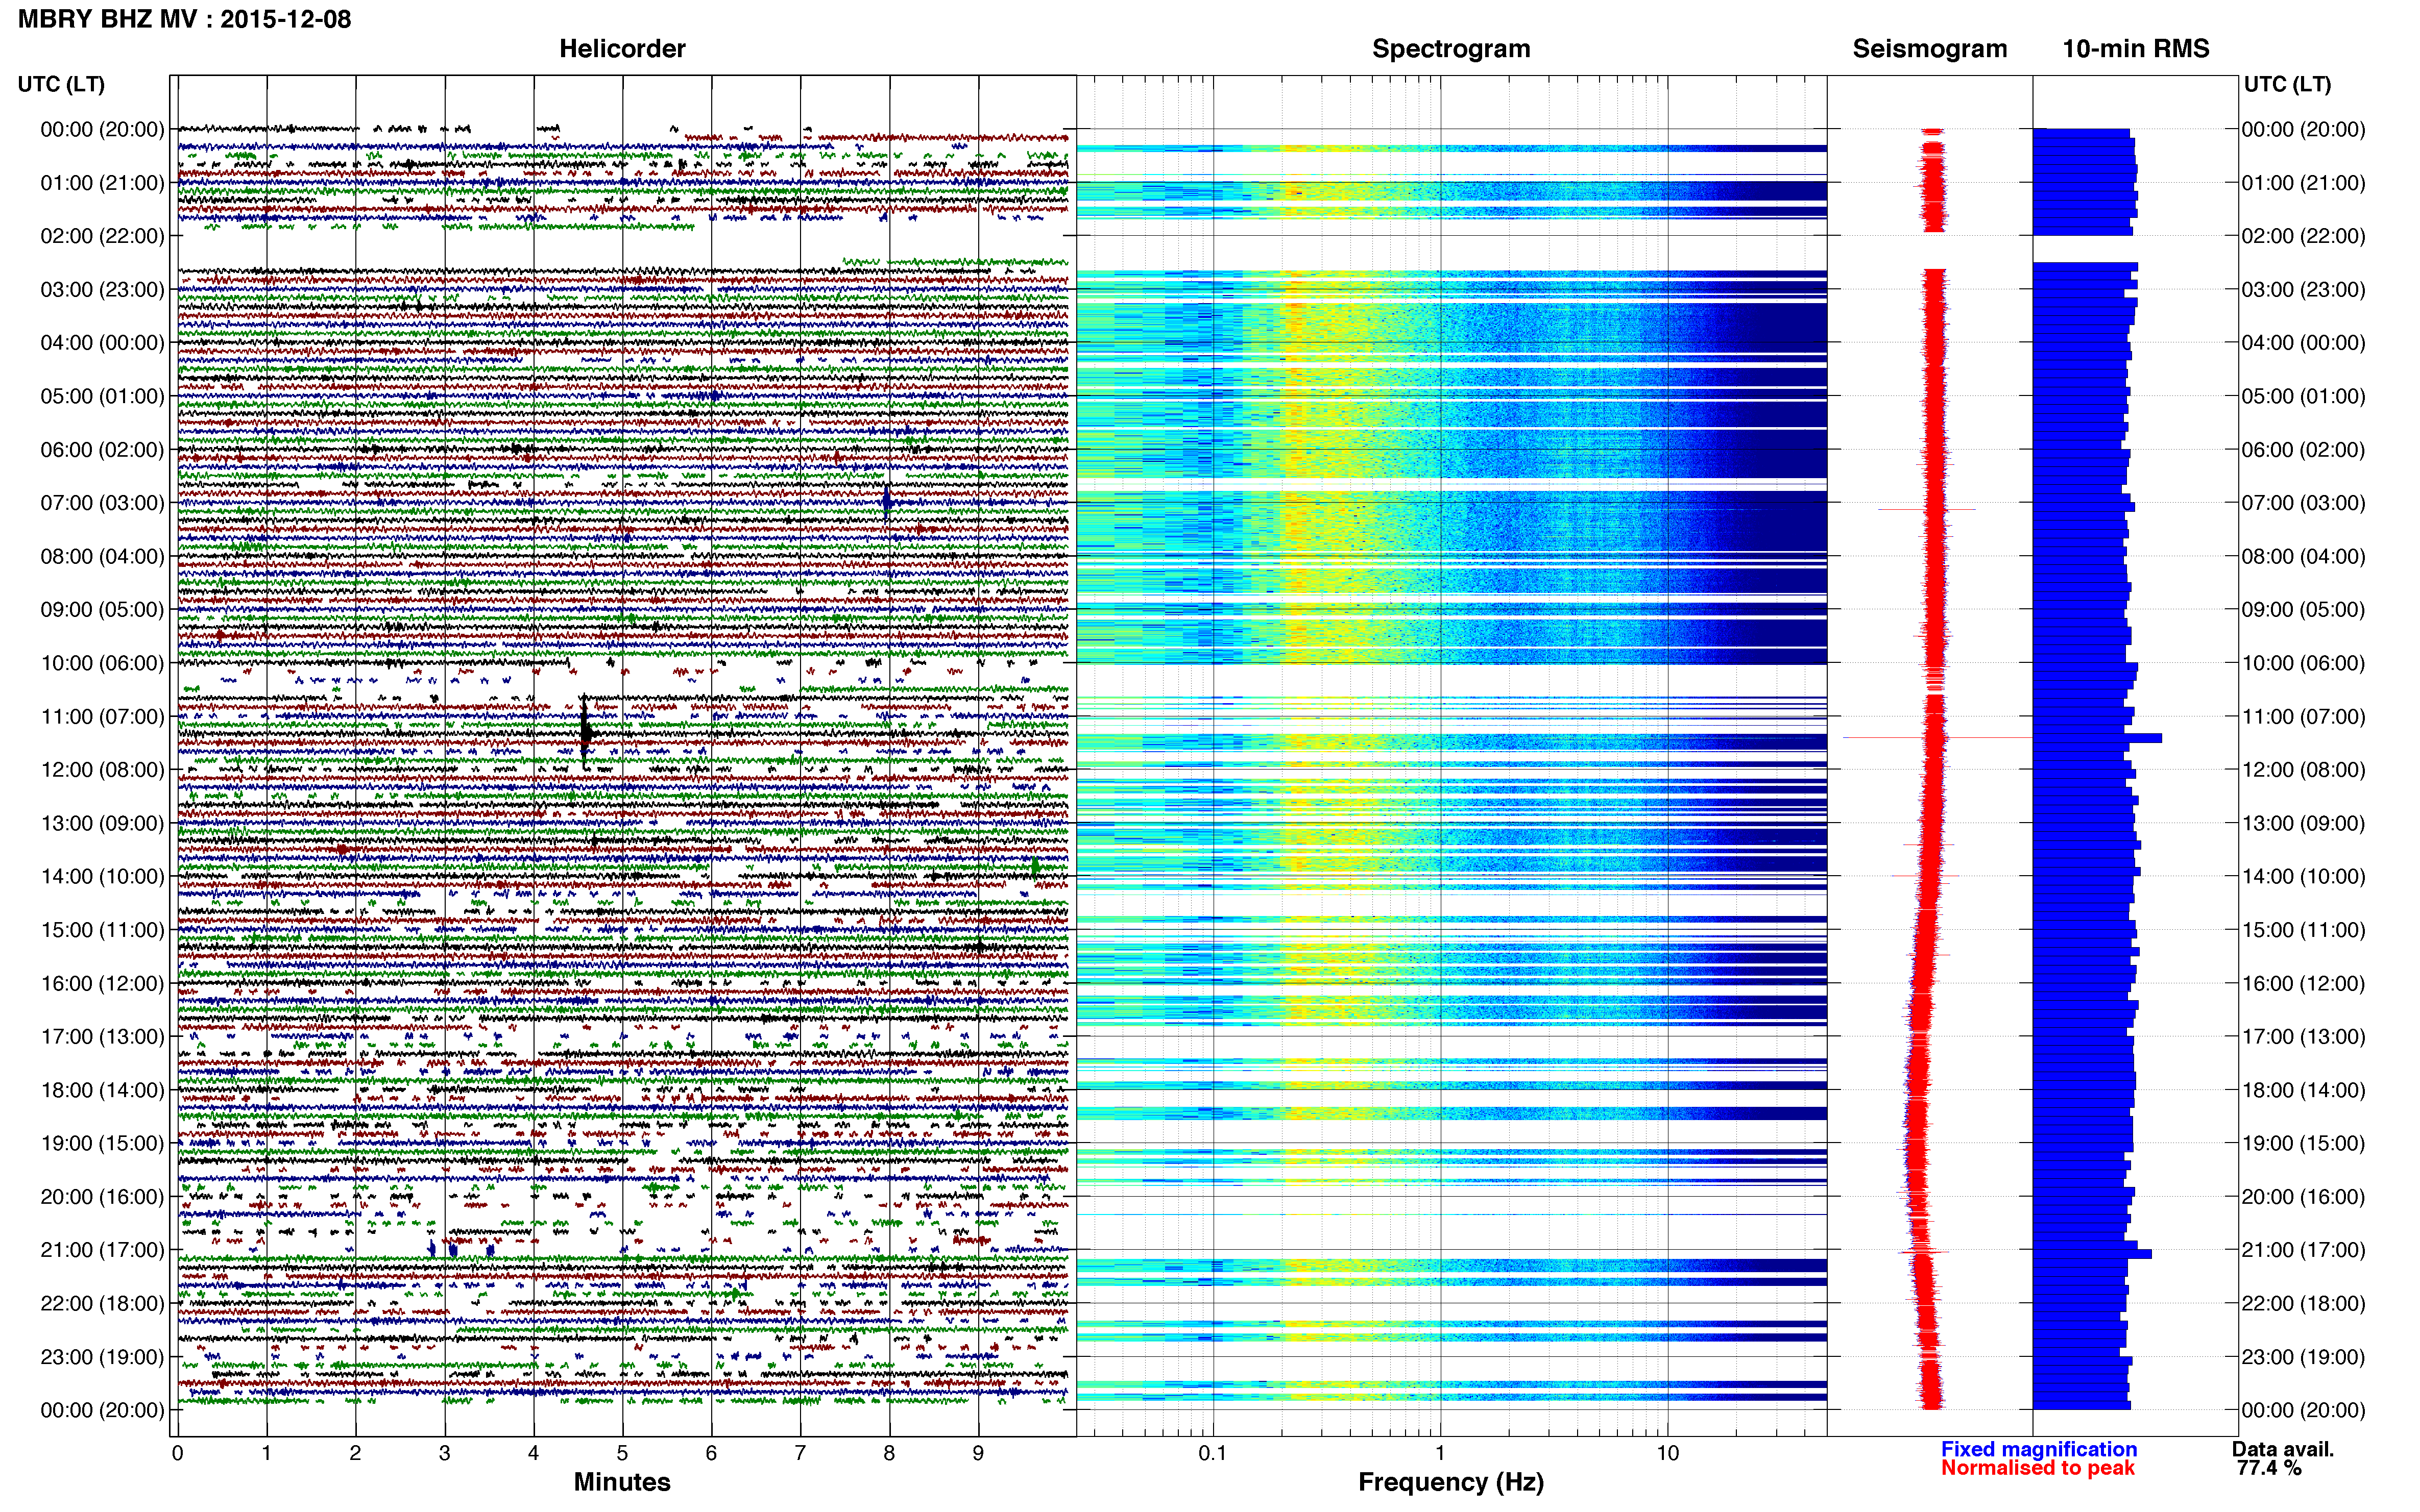The image size is (2420, 1512).
Task: Click the left axis label 04:00 (00:00)
Action: (102, 343)
